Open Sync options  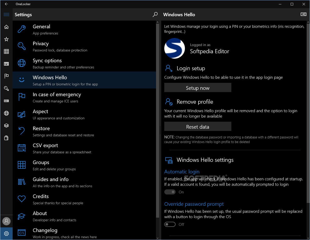pos(84,63)
